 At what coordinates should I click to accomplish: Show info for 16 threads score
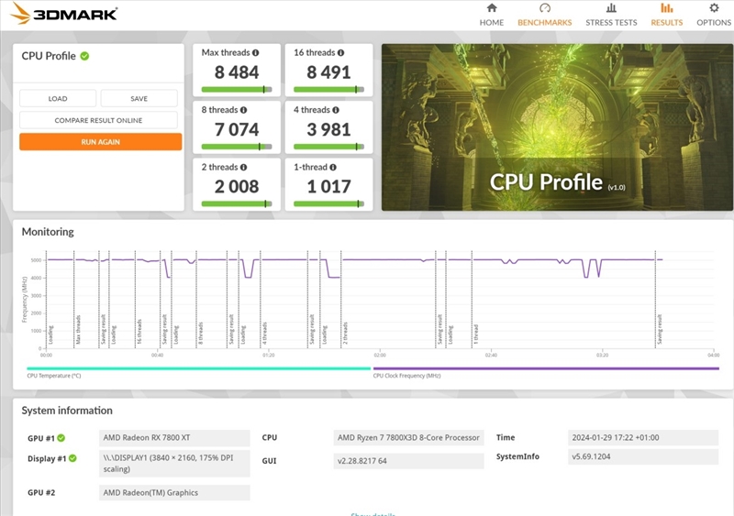(340, 53)
